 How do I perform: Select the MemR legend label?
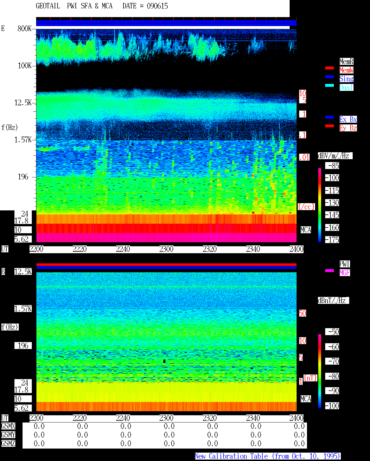(x=346, y=61)
